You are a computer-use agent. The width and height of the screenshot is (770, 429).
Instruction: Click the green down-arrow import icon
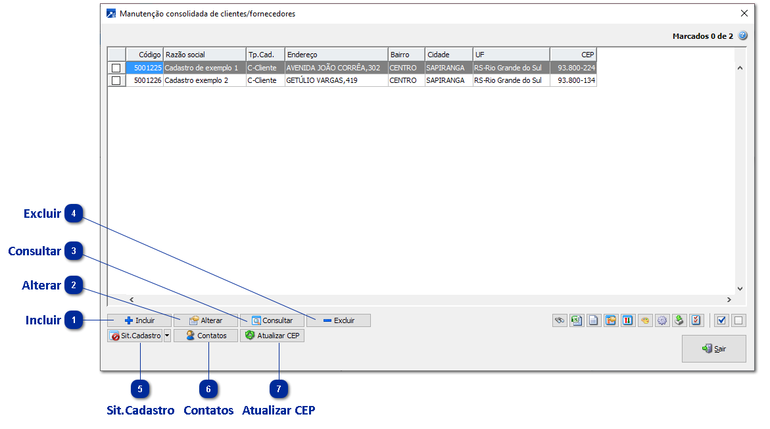click(x=679, y=320)
